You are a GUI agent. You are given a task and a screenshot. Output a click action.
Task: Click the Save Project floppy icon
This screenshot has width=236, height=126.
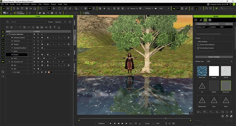coord(22,9)
